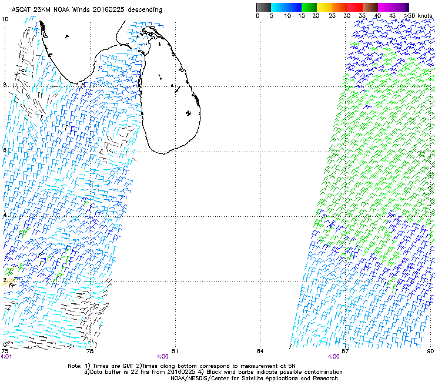Click the title 'ASCAT 25KM NOAA Winds 20160225 descending'

point(86,10)
